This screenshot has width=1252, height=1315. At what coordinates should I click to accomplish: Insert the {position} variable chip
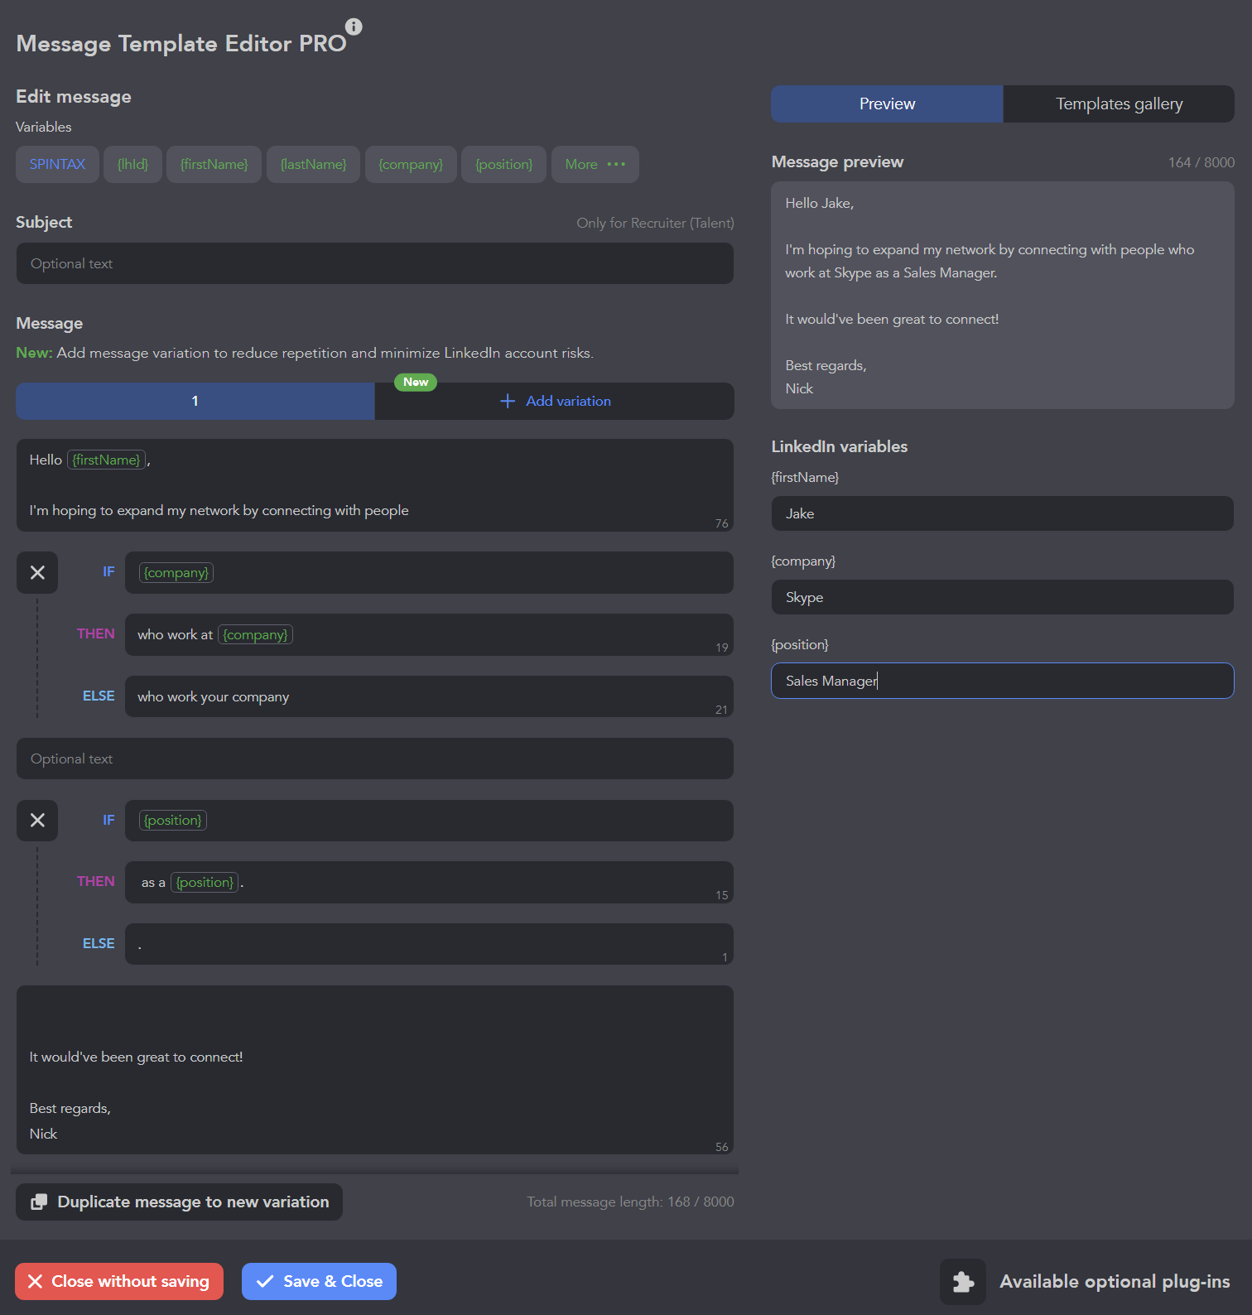(x=503, y=164)
